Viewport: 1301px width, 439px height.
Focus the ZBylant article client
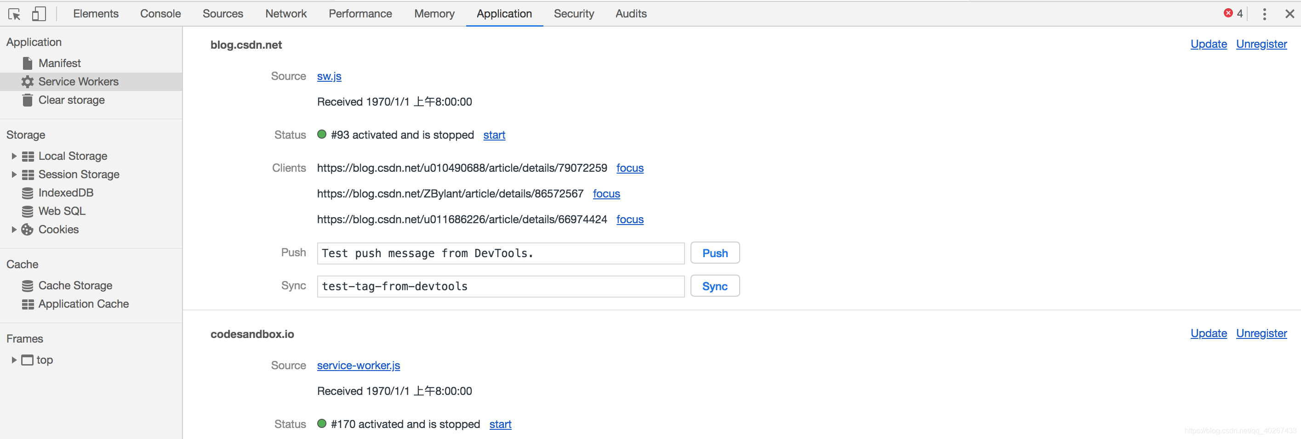[606, 194]
